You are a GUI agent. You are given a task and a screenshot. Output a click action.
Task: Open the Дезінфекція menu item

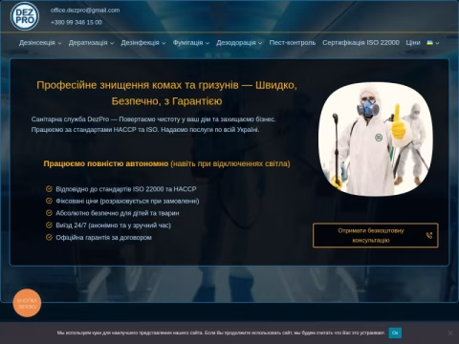click(140, 43)
